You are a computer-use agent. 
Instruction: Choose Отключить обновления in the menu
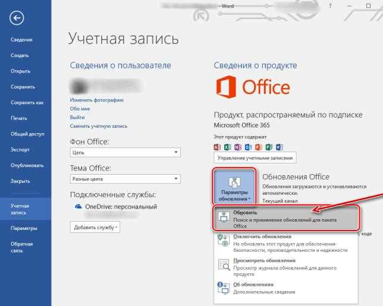[x=286, y=243]
